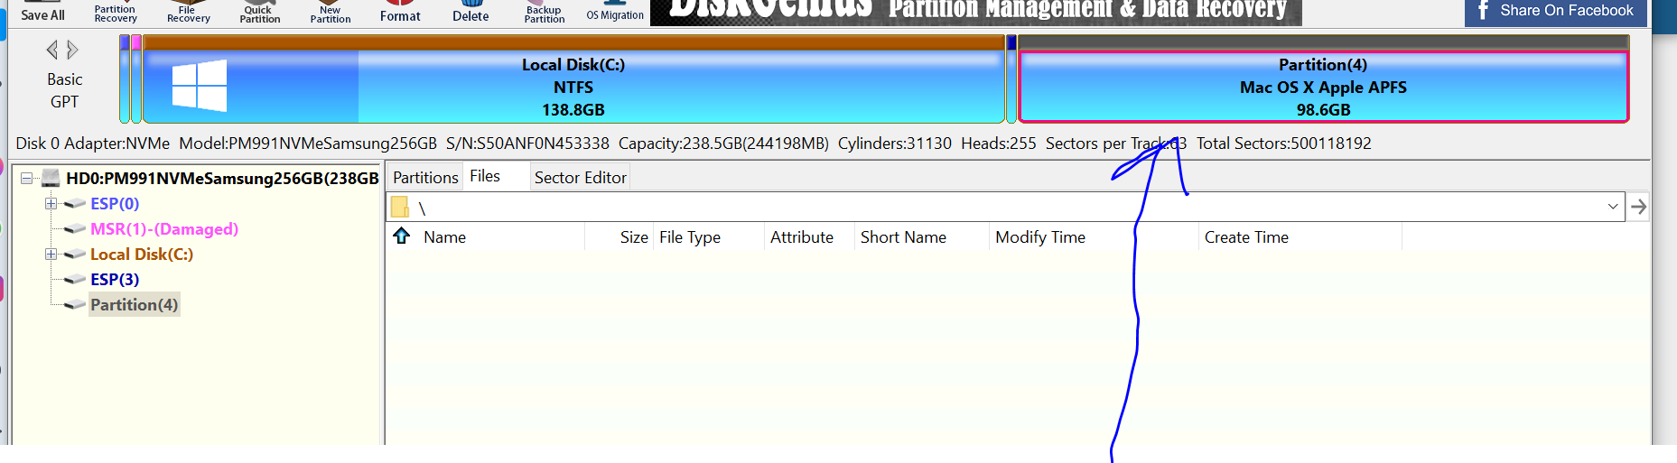Click the drive icon beside MSR(1)-(Damaged)
Screen dimensions: 1677x463
(x=75, y=229)
